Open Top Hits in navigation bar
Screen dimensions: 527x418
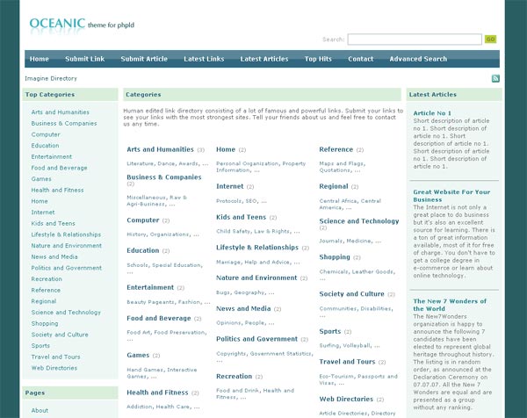[x=318, y=59]
